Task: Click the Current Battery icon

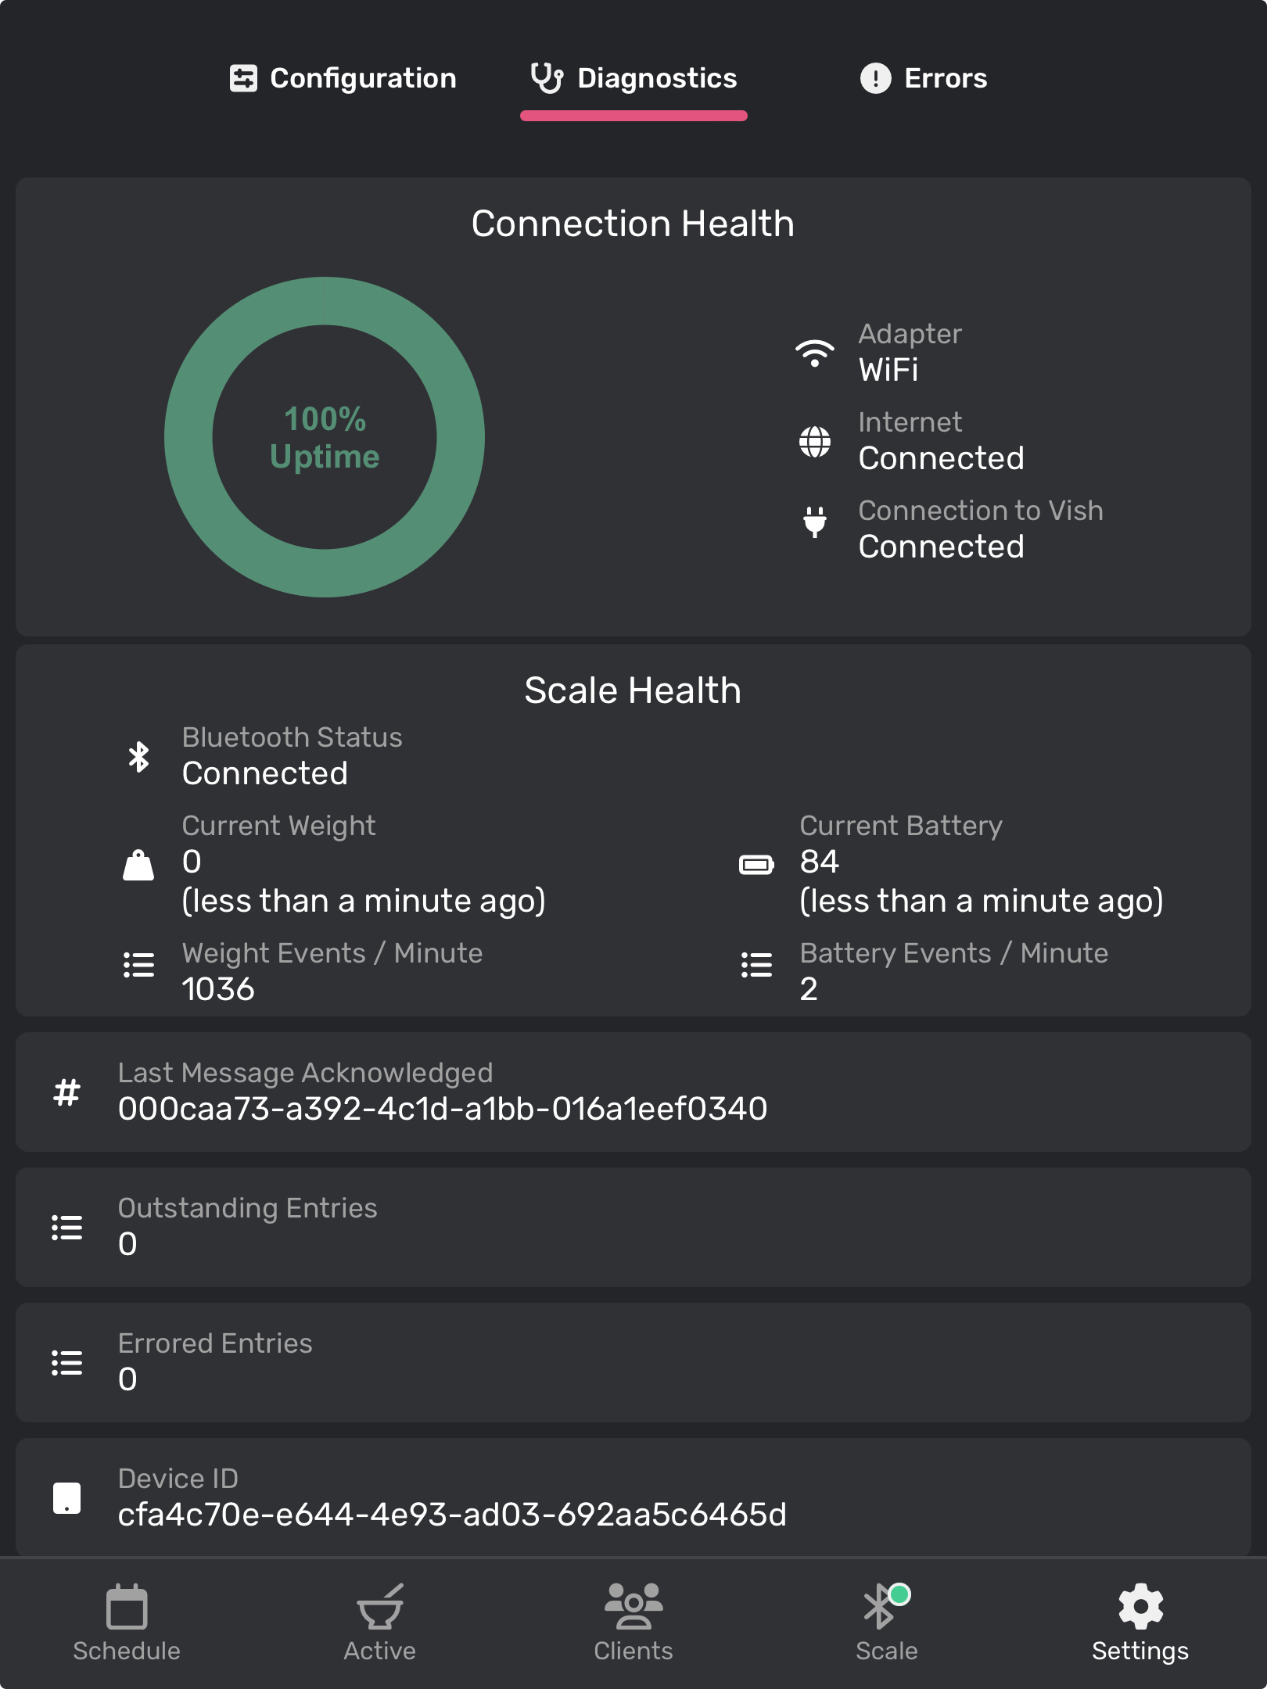Action: pos(756,864)
